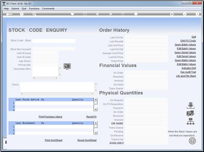Click the heart favorites toolbar icon

pyautogui.click(x=72, y=14)
